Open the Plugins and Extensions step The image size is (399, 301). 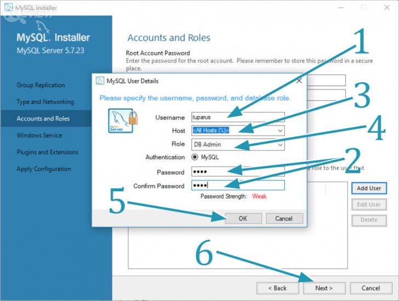tap(48, 152)
